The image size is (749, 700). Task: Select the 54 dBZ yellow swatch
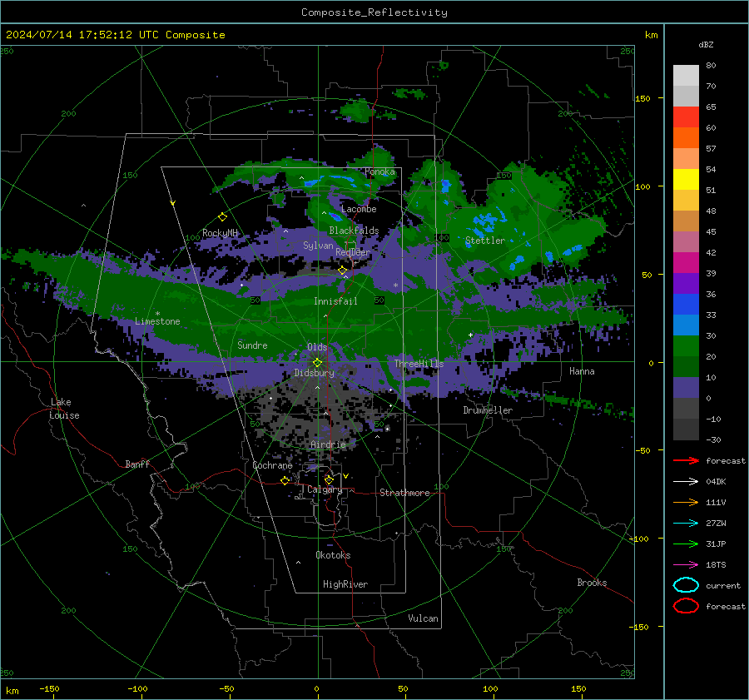686,179
